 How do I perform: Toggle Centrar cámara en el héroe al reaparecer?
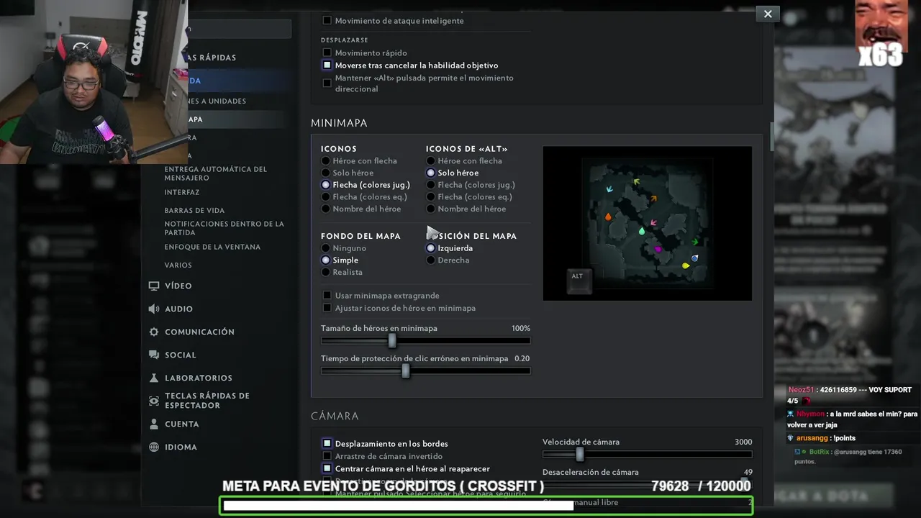pyautogui.click(x=327, y=468)
